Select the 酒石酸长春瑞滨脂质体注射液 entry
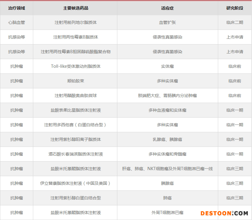Image resolution: width=252 pixels, height=220 pixels. [x=75, y=154]
